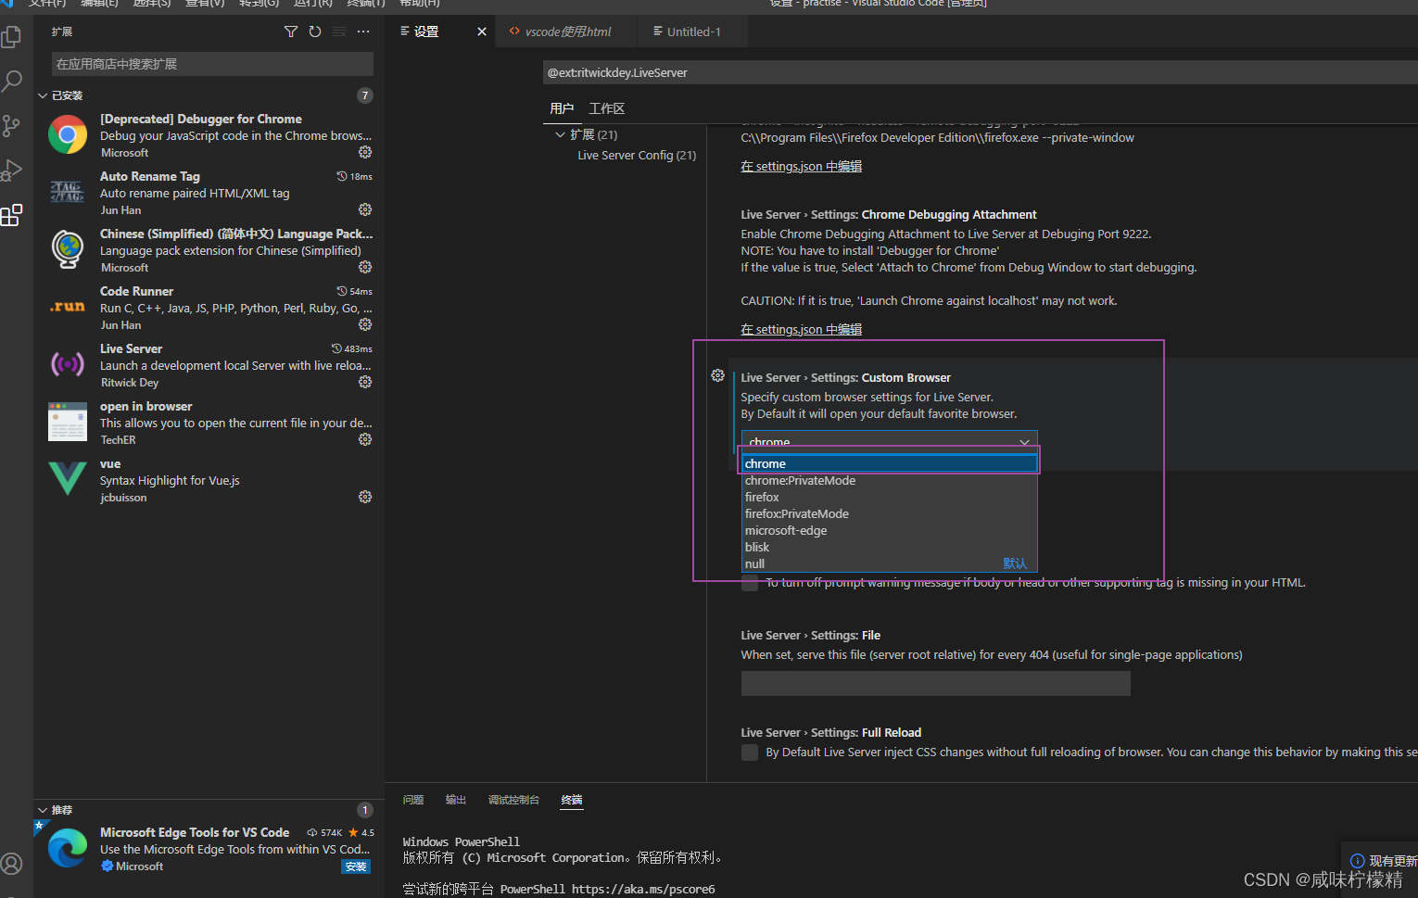The width and height of the screenshot is (1418, 898).
Task: Open the Search view in activity bar
Action: [x=12, y=81]
